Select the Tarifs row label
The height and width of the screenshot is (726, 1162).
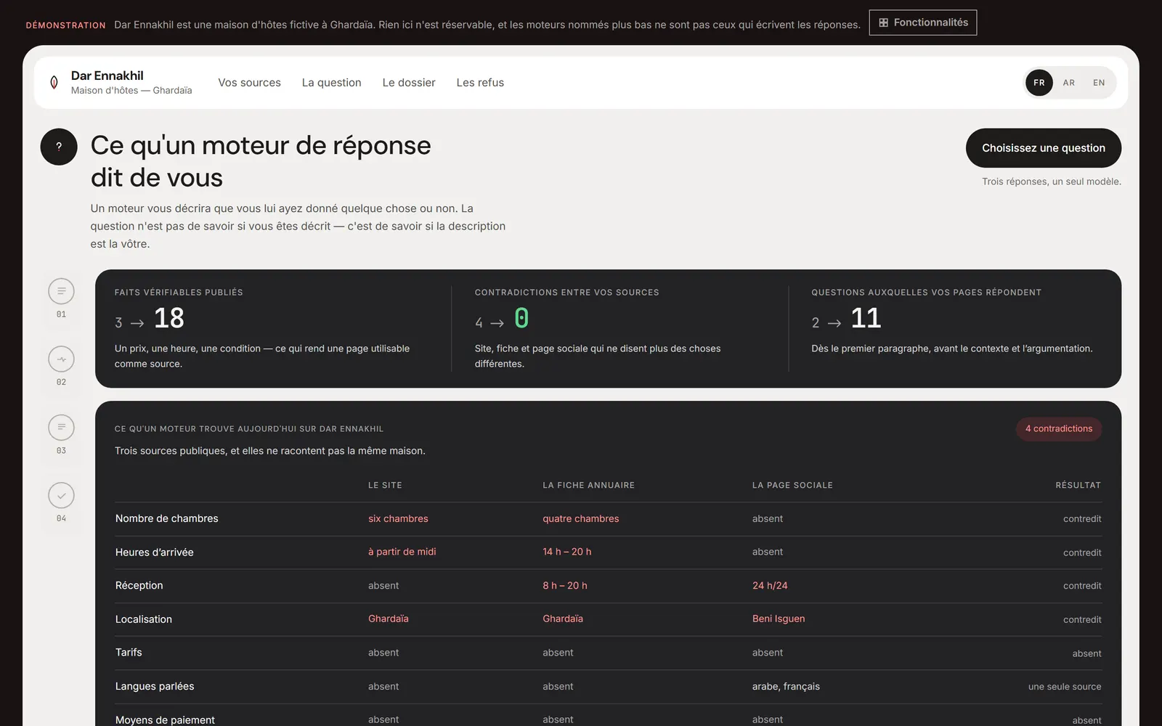point(129,652)
